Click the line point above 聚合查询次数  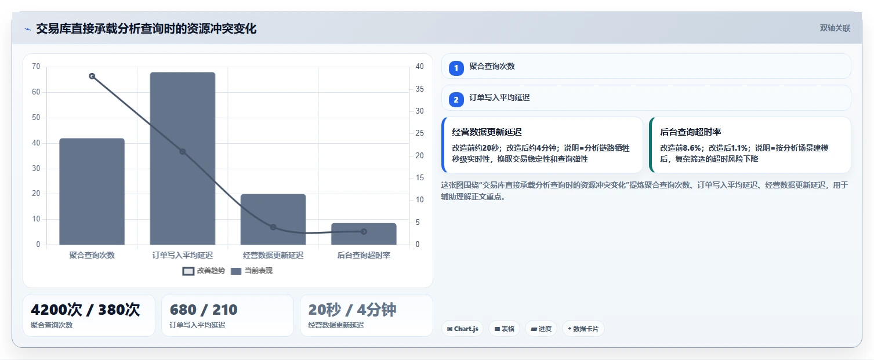[92, 76]
